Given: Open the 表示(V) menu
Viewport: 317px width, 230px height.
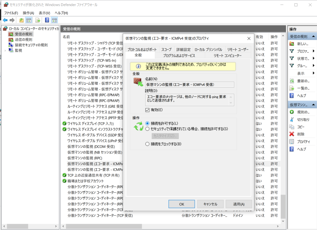Looking at the screenshot, I should click(44, 13).
